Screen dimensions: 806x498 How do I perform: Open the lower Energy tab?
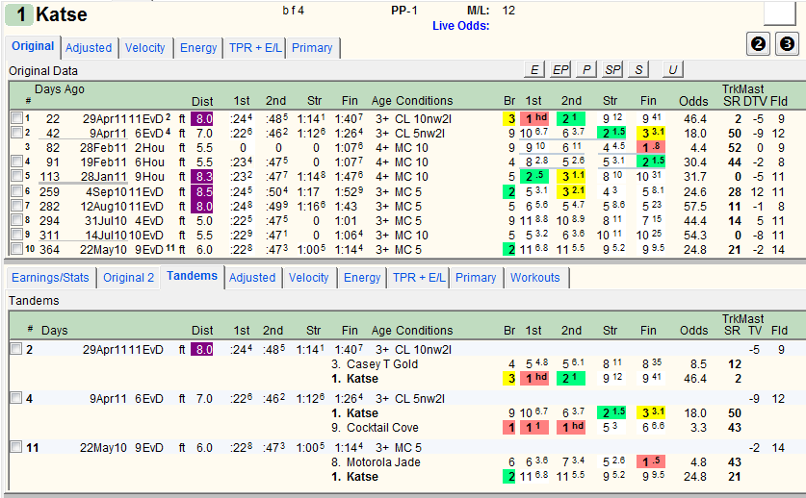(362, 278)
